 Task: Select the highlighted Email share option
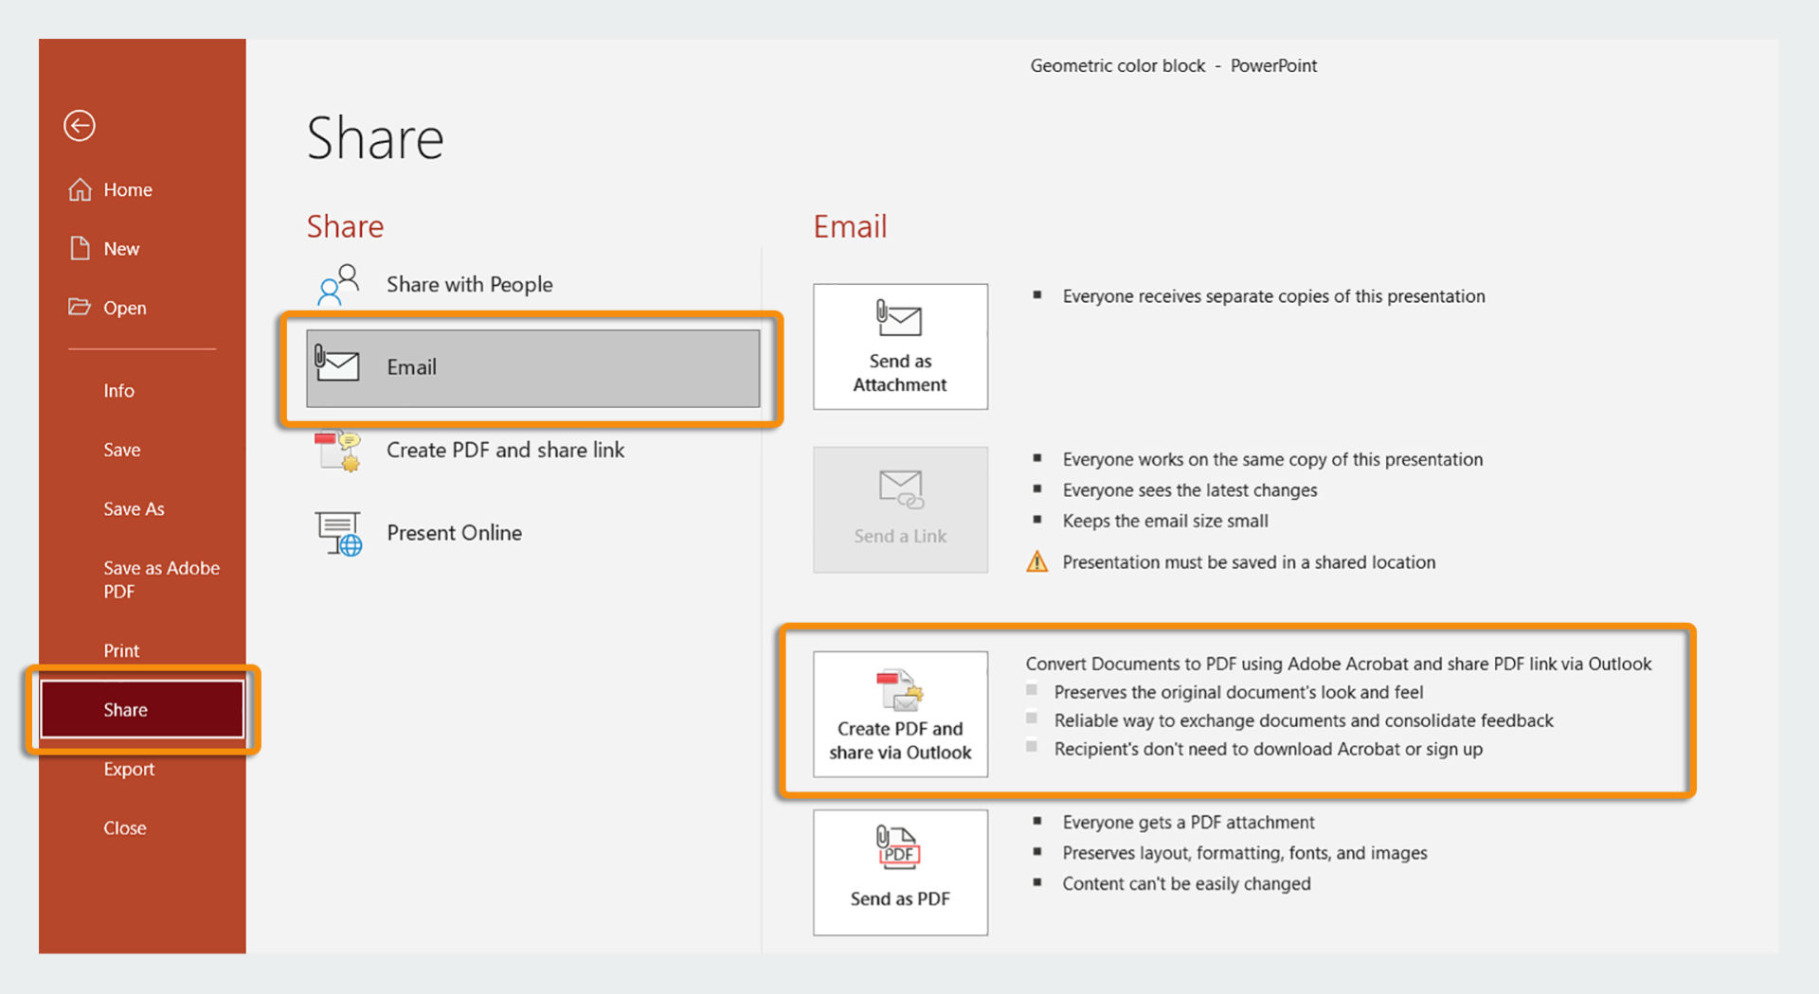[x=532, y=369]
